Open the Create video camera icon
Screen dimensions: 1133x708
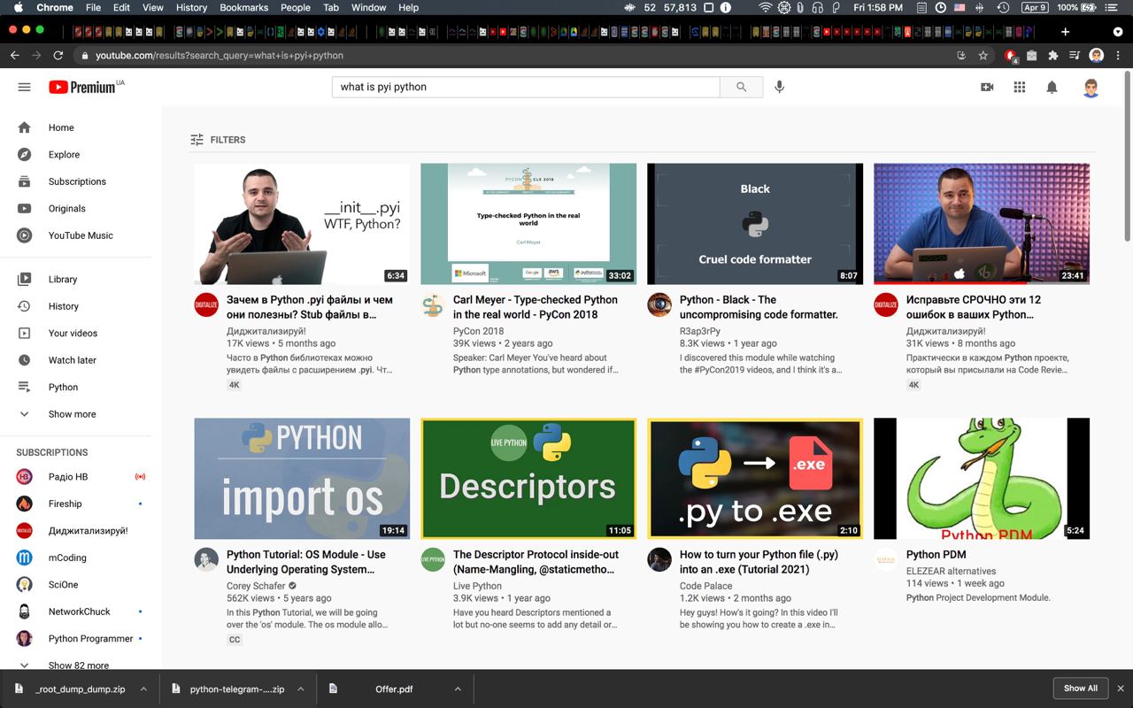click(987, 87)
